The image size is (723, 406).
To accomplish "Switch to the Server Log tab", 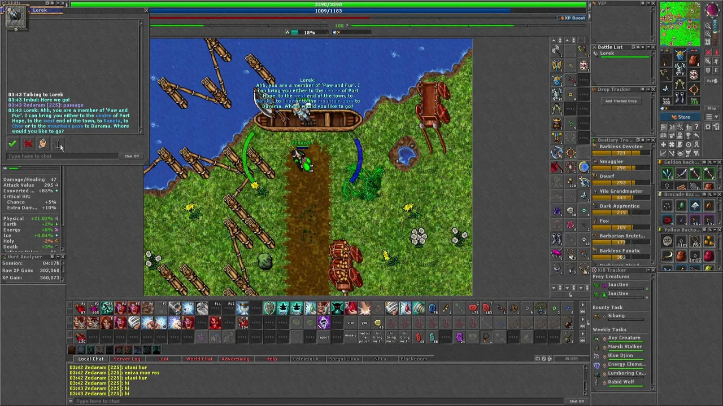I will click(127, 359).
